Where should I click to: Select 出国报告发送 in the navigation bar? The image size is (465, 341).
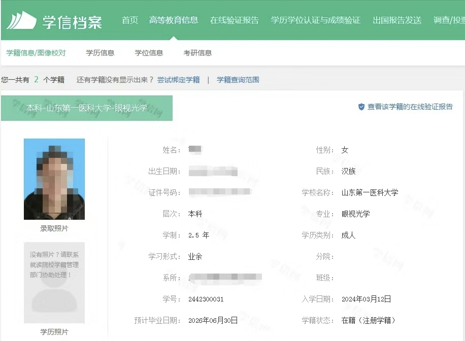click(397, 20)
